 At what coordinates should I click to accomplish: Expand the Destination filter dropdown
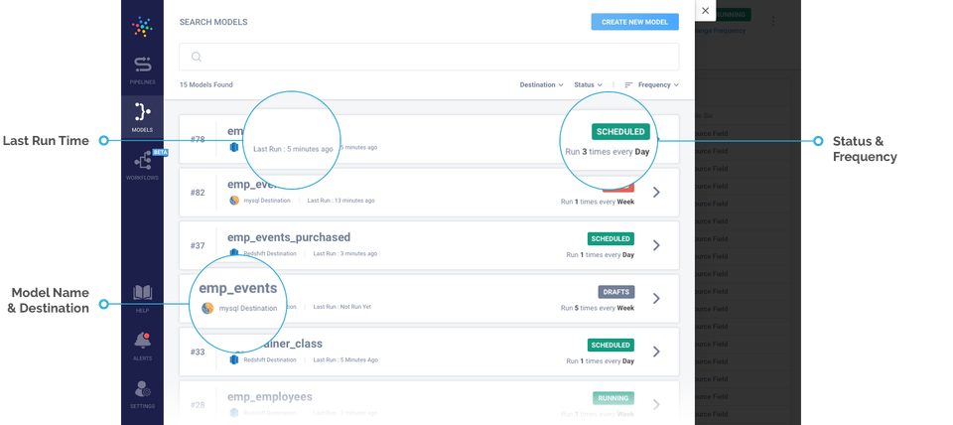541,85
